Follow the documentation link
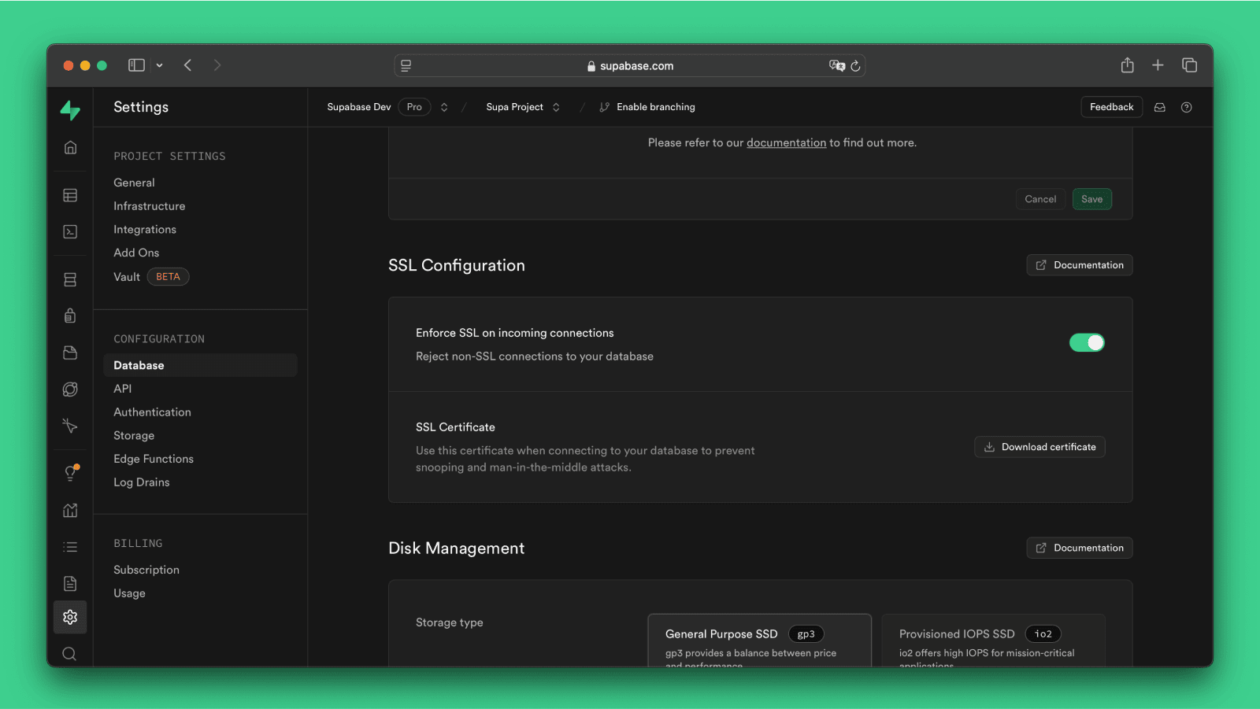 (786, 142)
